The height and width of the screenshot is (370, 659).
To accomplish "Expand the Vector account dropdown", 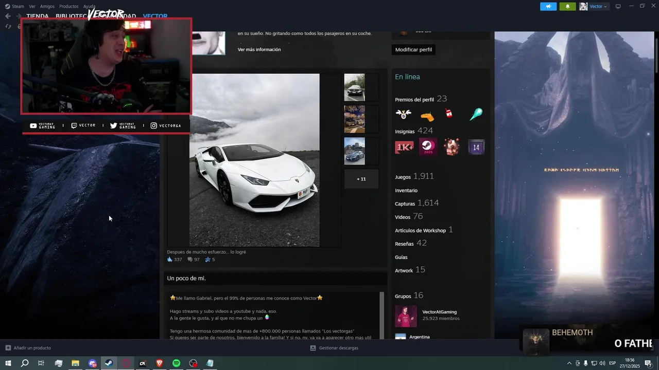I will pyautogui.click(x=598, y=6).
